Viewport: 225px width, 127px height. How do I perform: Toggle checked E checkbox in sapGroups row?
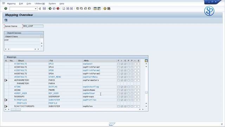[x=125, y=97]
